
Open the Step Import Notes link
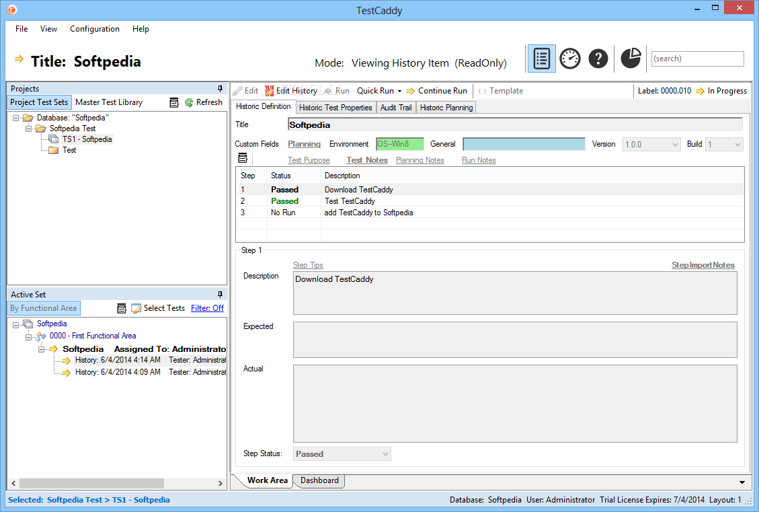pos(703,265)
